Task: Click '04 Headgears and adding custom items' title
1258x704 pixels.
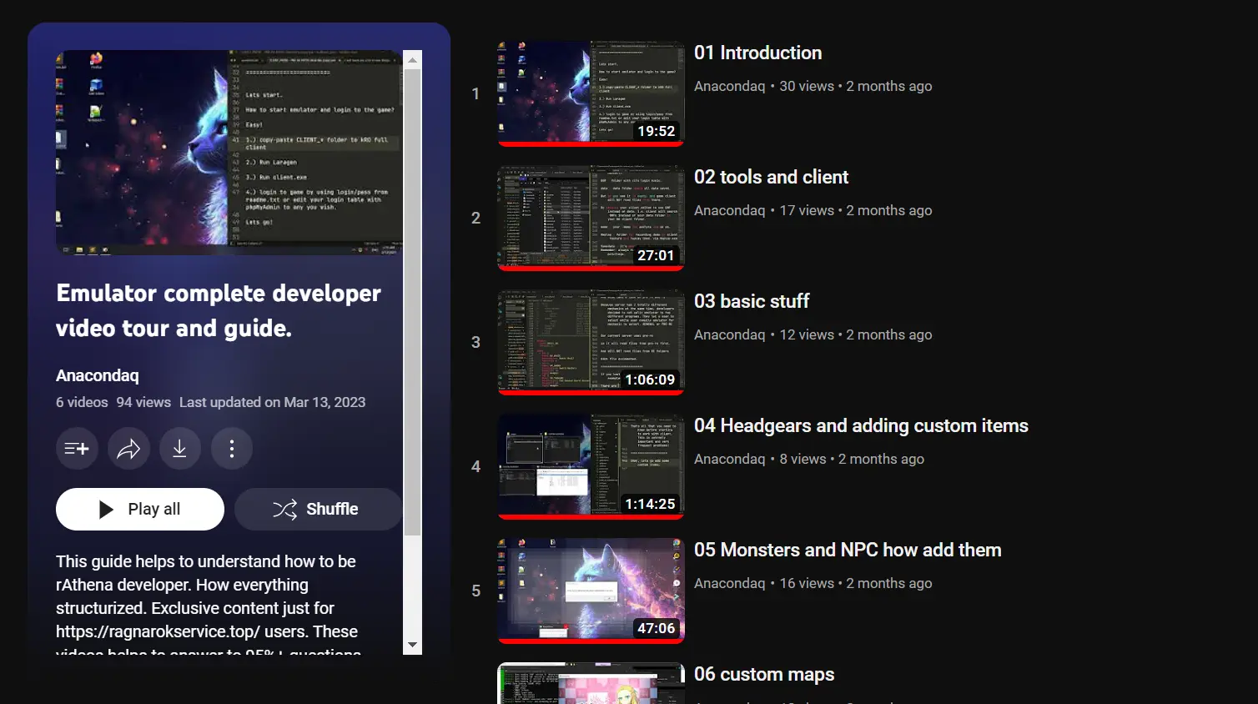Action: 861,425
